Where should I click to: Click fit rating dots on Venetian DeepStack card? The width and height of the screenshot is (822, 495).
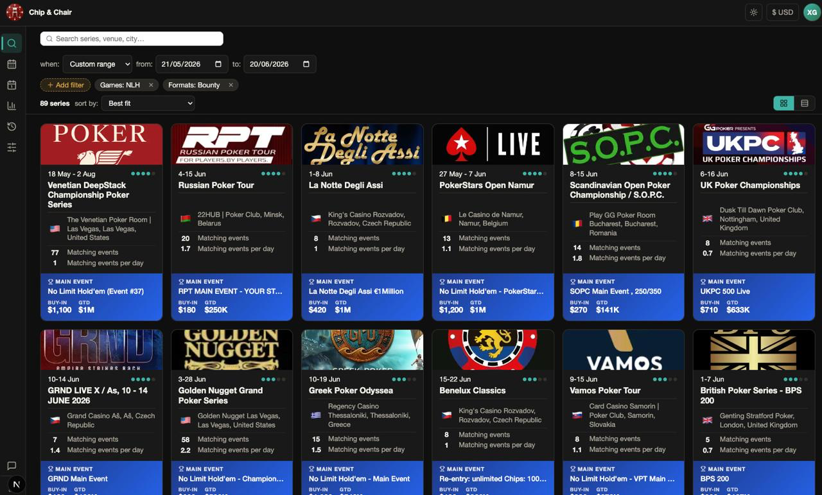pyautogui.click(x=143, y=174)
